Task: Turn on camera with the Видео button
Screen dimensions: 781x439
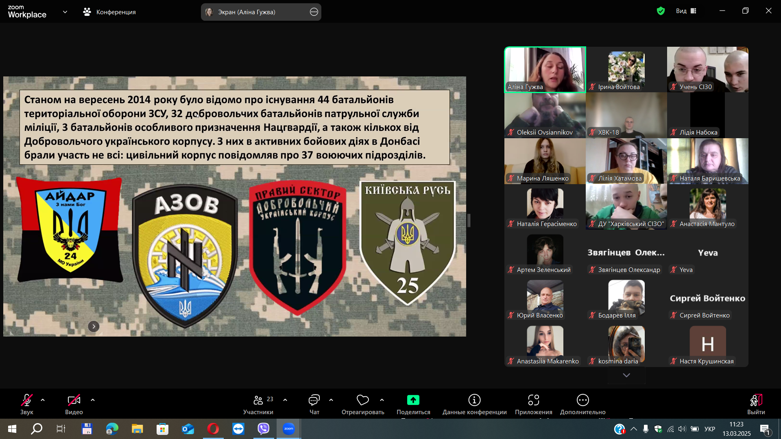Action: click(x=74, y=404)
